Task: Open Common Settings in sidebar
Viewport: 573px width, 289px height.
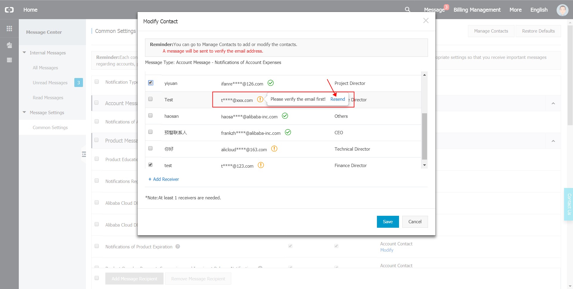Action: pyautogui.click(x=50, y=127)
